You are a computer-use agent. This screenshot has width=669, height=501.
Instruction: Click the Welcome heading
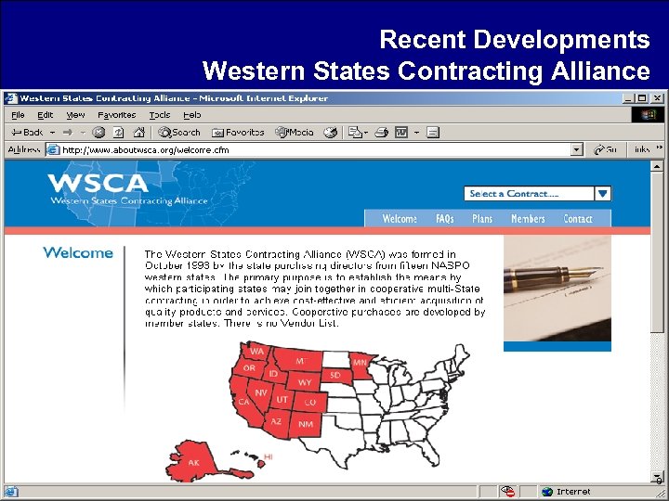pyautogui.click(x=78, y=252)
